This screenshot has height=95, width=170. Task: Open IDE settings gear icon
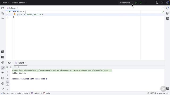click(167, 3)
